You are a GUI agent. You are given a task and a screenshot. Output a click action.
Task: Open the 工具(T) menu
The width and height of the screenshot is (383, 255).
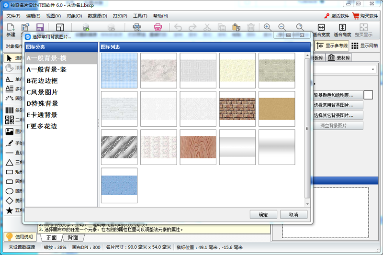[140, 16]
